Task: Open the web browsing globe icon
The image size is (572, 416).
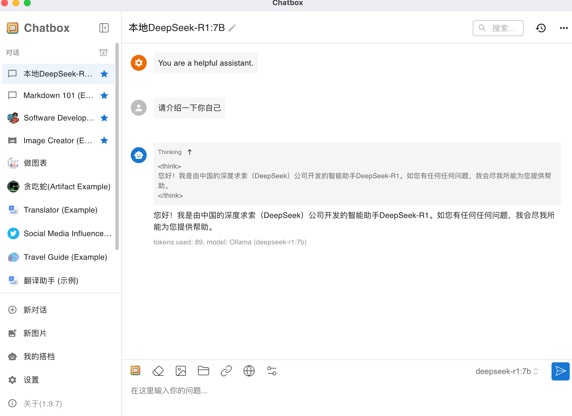Action: click(249, 371)
